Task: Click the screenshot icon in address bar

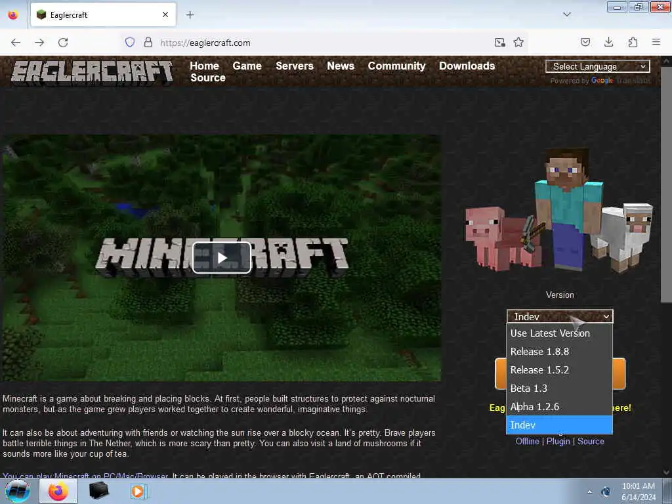Action: click(x=499, y=43)
